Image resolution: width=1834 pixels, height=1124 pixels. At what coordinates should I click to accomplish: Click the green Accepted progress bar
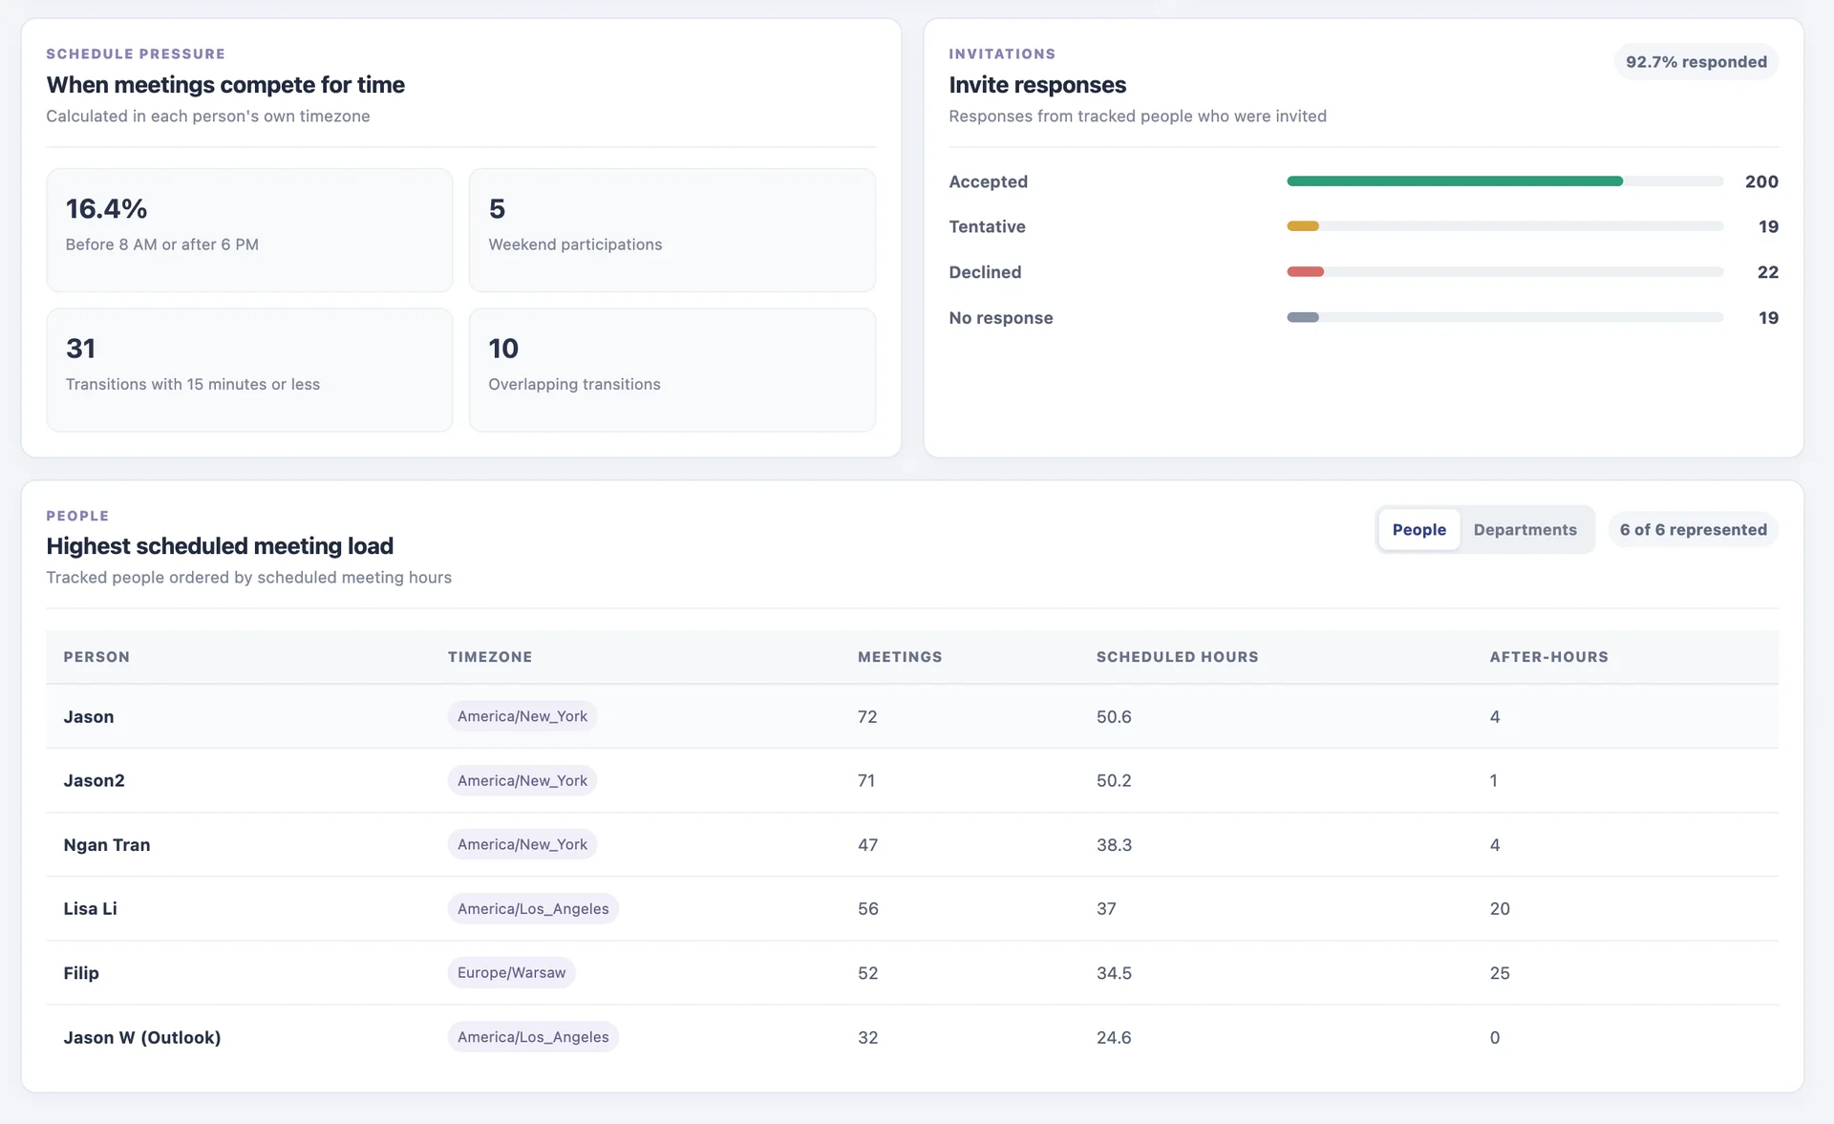pyautogui.click(x=1504, y=181)
